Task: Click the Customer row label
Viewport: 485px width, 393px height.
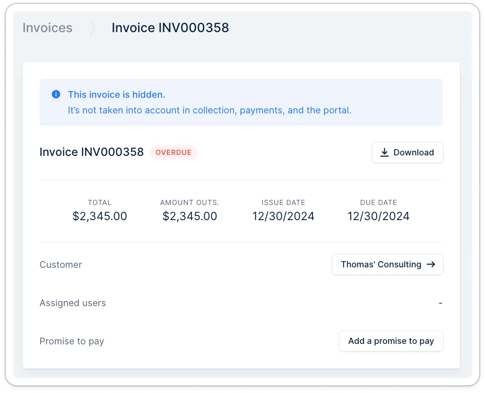Action: (61, 265)
